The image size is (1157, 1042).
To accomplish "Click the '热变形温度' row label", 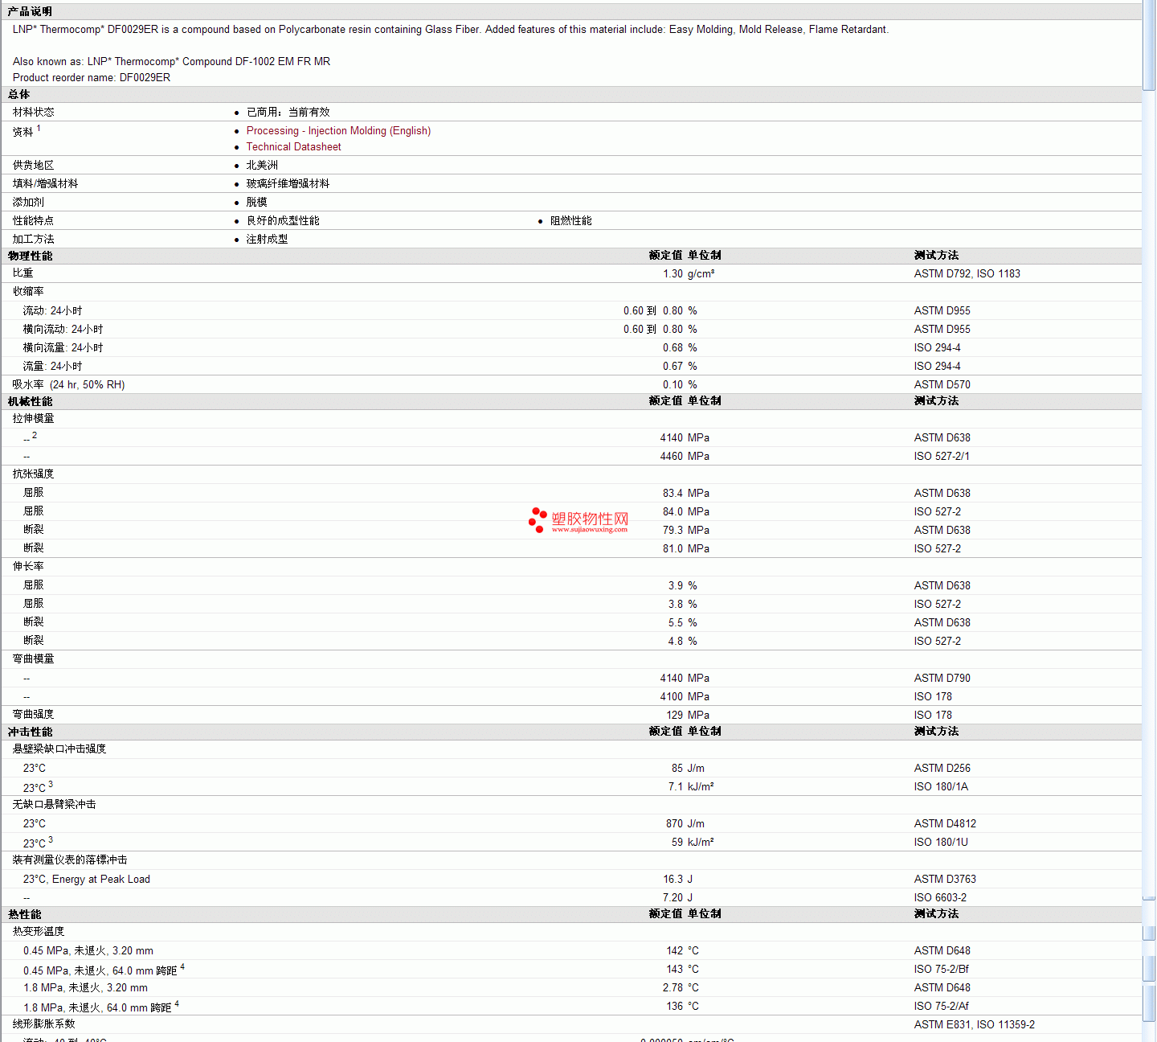I will tap(39, 932).
